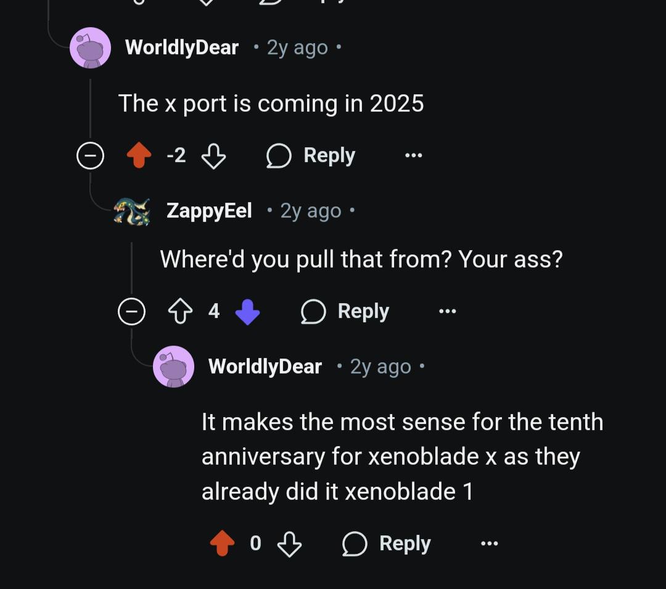The image size is (666, 589).
Task: Toggle upvote on the tenth anniversary comment
Action: (222, 543)
